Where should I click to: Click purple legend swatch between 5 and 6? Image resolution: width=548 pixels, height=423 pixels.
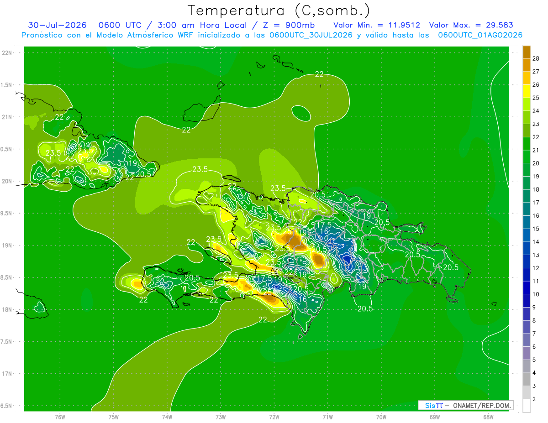pos(527,353)
